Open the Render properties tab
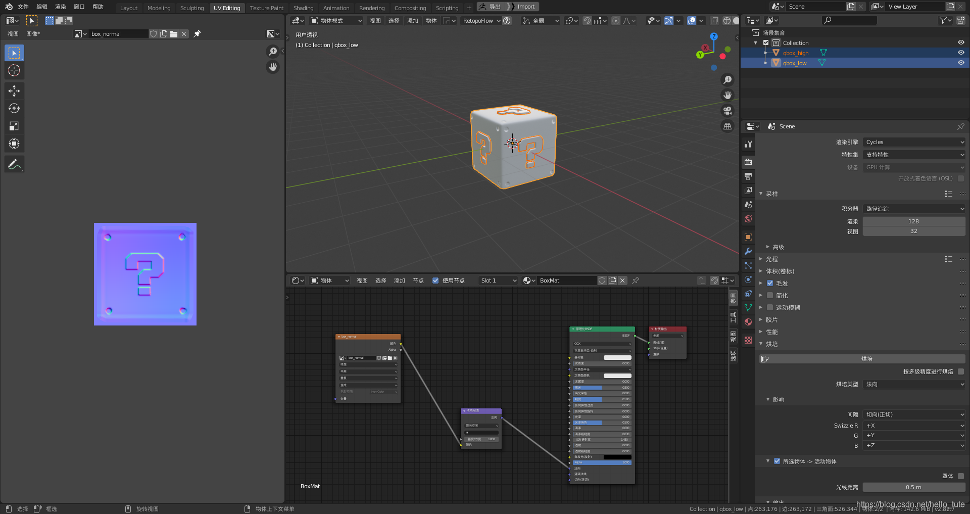The height and width of the screenshot is (514, 970). (748, 162)
